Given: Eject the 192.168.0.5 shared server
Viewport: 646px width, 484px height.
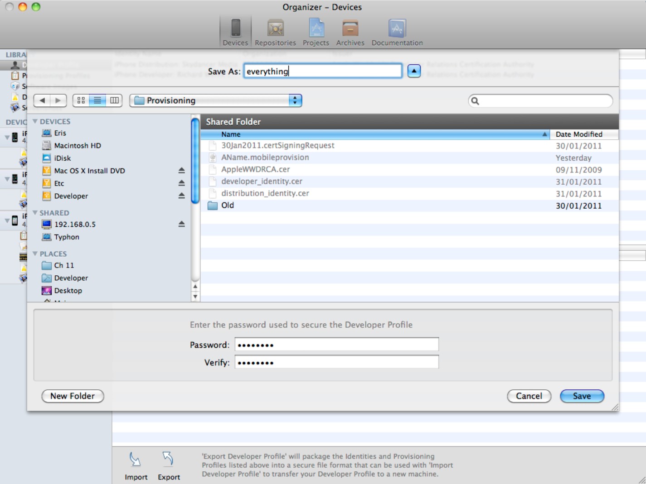Looking at the screenshot, I should click(x=181, y=224).
